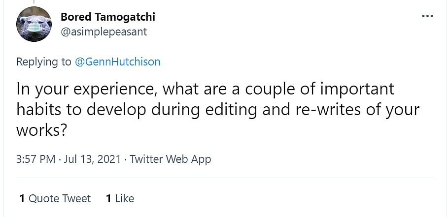
Task: Open the Twitter Web App source link
Action: pos(170,159)
